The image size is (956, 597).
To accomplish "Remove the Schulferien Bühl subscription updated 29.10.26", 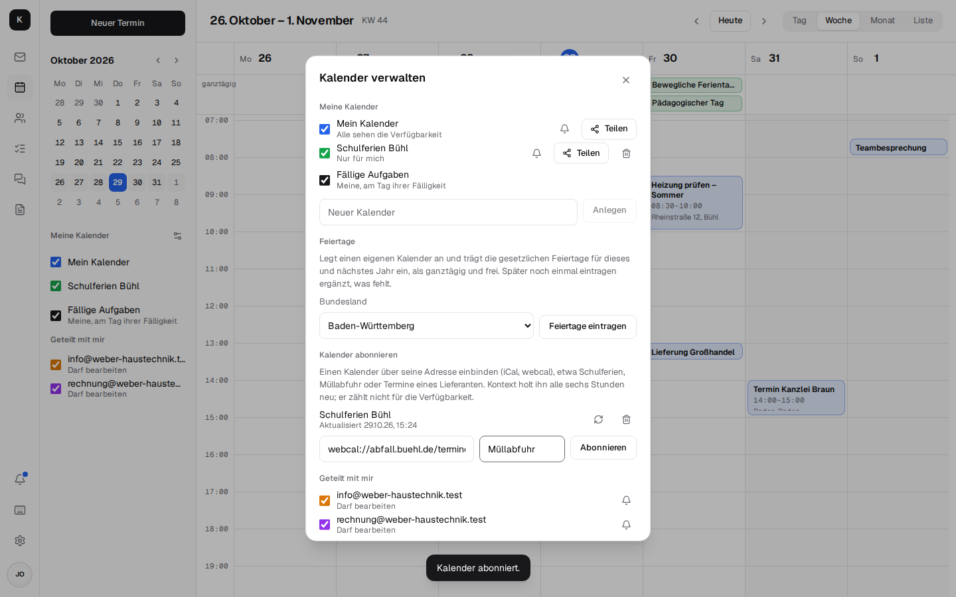I will (x=626, y=419).
